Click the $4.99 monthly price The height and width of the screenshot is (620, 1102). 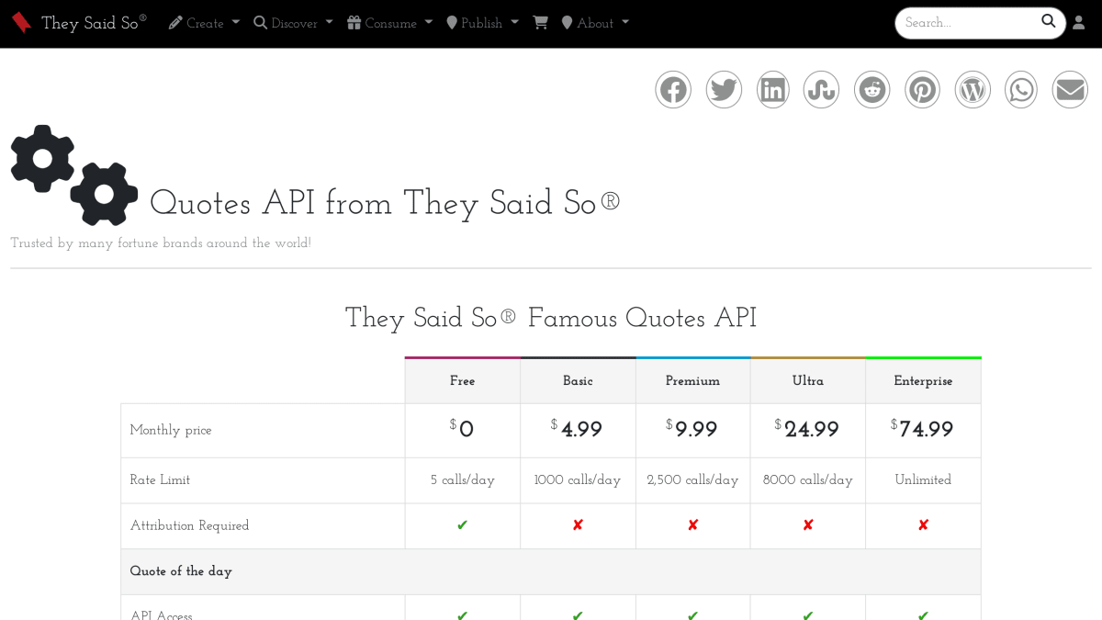(577, 429)
